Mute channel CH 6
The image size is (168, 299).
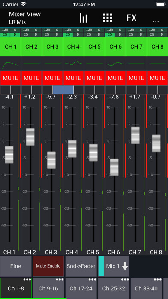(115, 78)
